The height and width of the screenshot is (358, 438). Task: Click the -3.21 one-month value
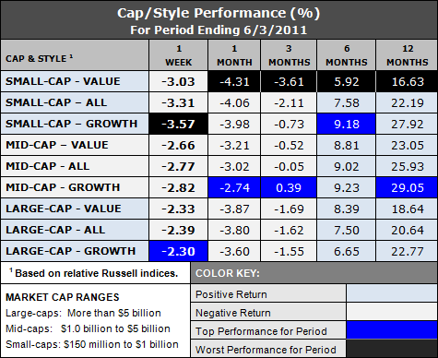234,145
